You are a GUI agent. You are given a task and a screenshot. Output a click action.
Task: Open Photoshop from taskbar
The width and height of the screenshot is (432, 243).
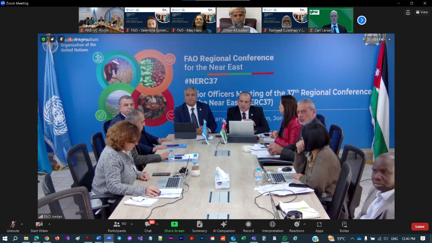click(202, 239)
